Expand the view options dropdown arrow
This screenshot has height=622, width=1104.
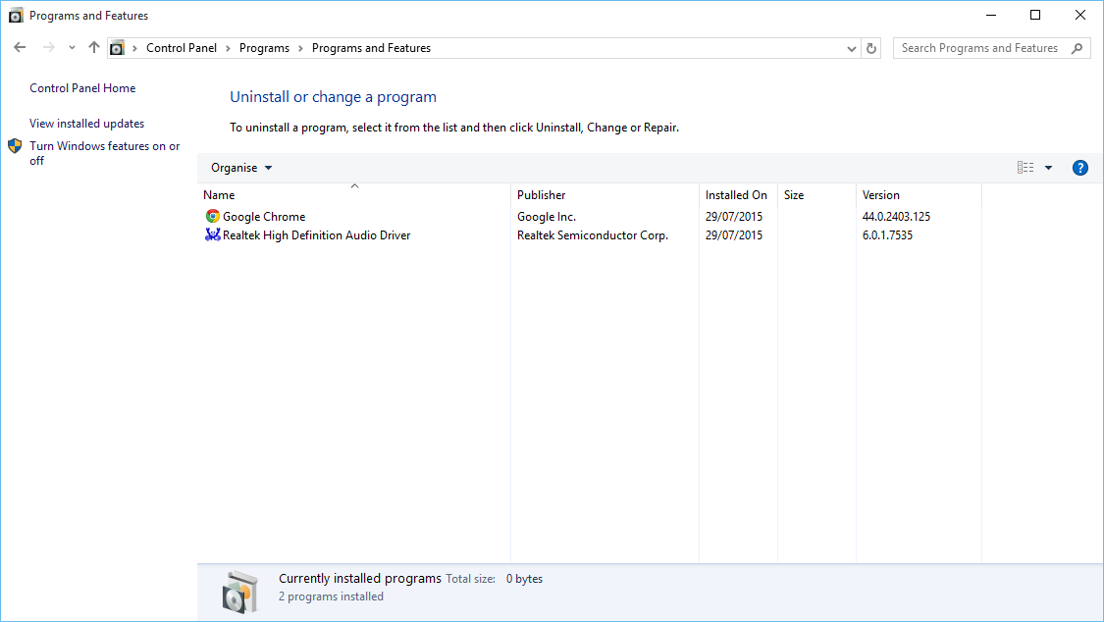(1048, 168)
